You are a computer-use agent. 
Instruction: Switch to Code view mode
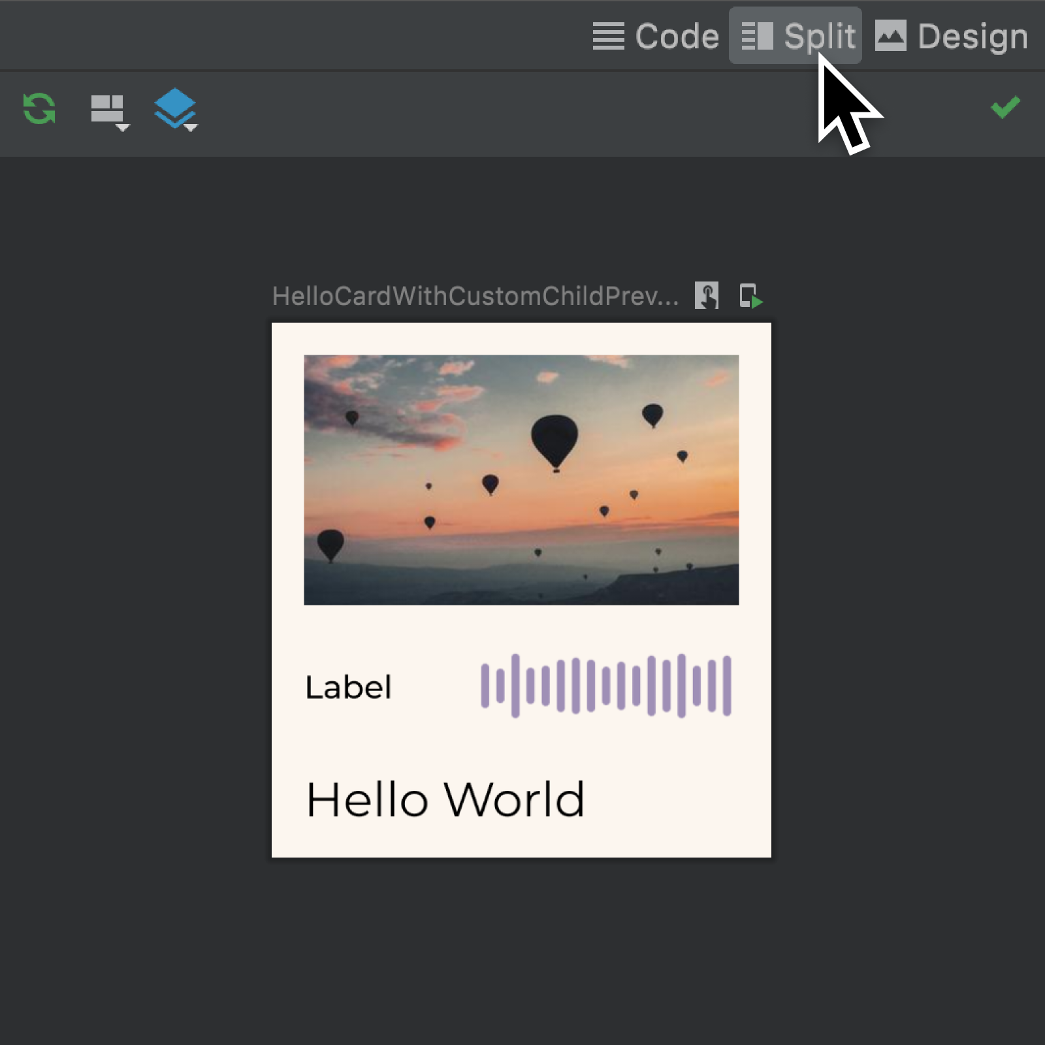click(x=655, y=36)
